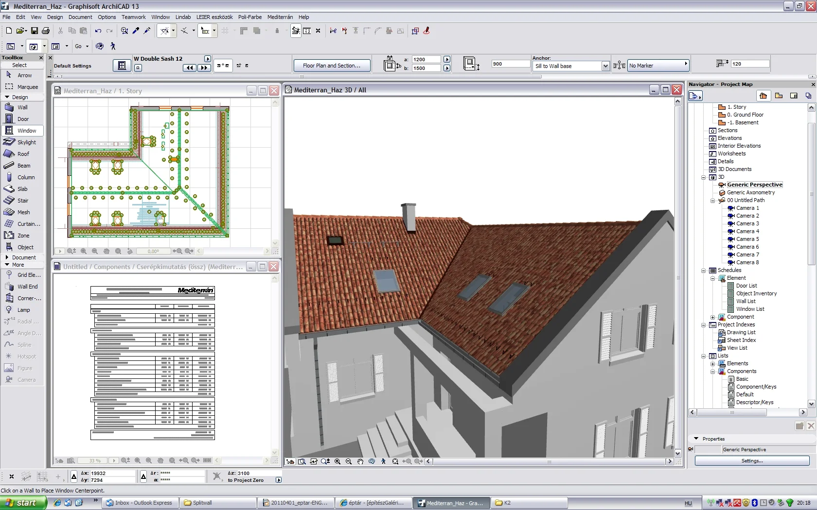Expand the Document section in ToolBox
Image resolution: width=817 pixels, height=510 pixels.
(7, 257)
